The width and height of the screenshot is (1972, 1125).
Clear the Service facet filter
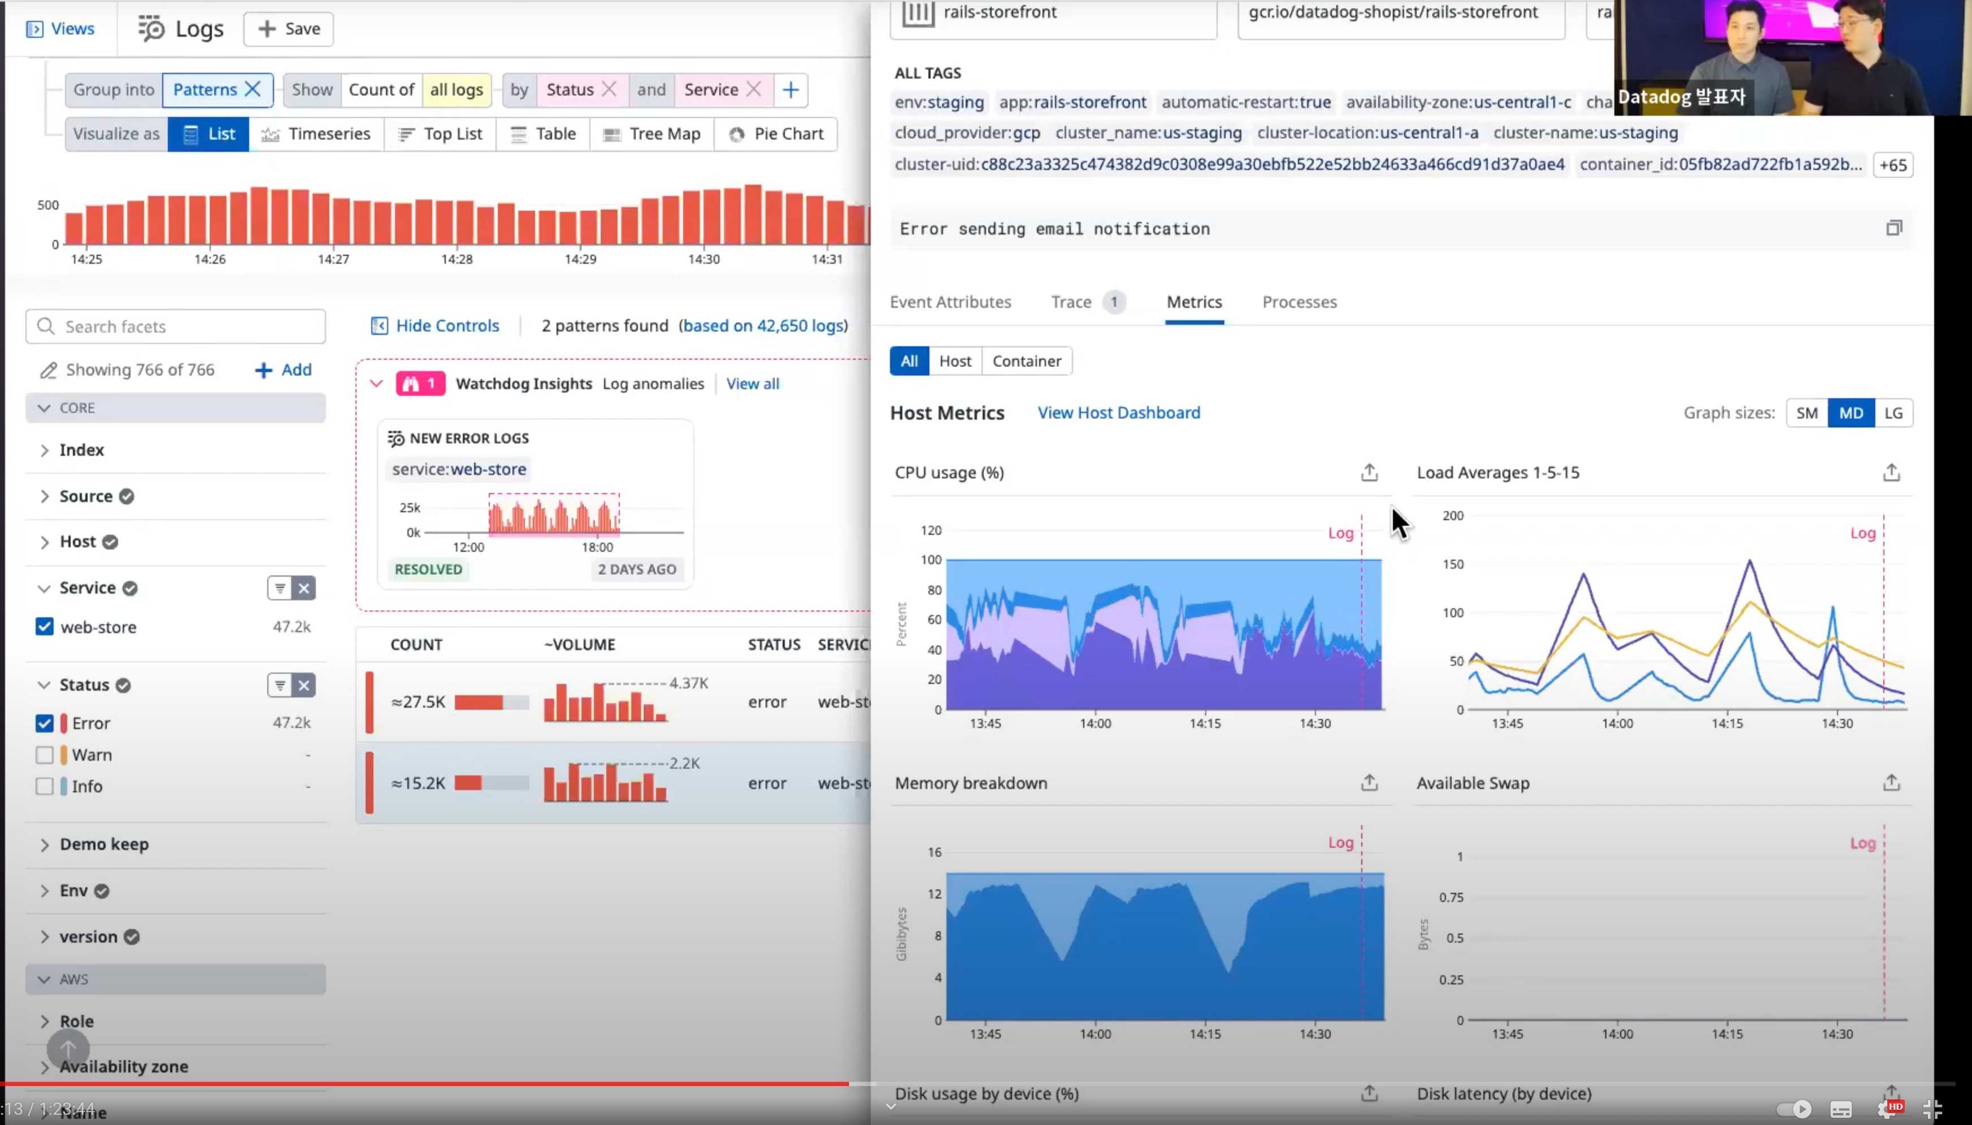304,589
